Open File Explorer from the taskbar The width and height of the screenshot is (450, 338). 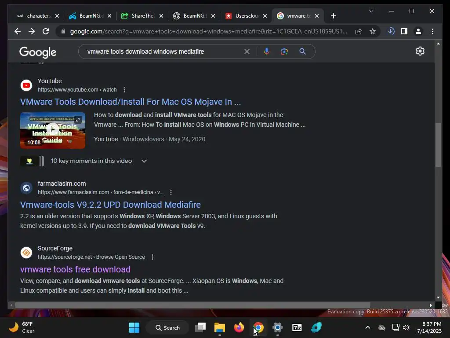tap(220, 327)
